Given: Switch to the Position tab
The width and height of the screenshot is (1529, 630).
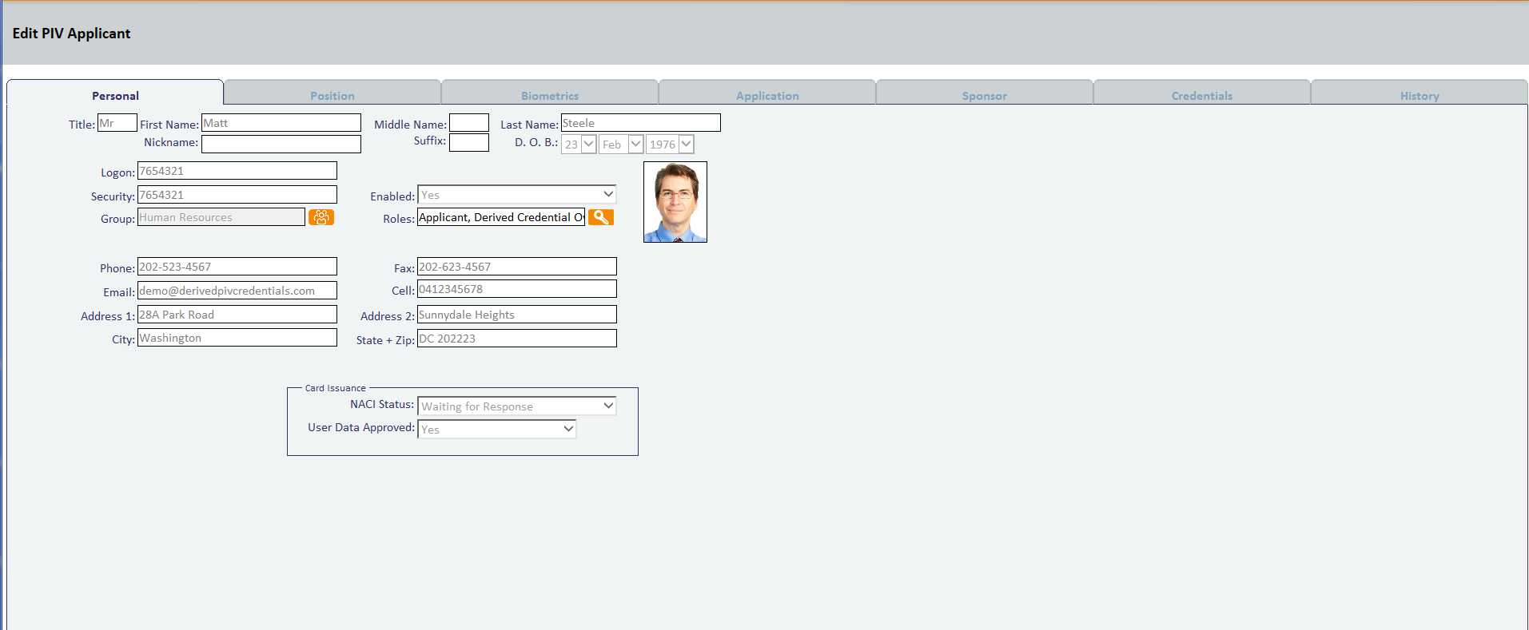Looking at the screenshot, I should coord(332,95).
